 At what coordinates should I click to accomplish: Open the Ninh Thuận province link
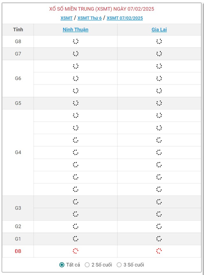[x=76, y=29]
